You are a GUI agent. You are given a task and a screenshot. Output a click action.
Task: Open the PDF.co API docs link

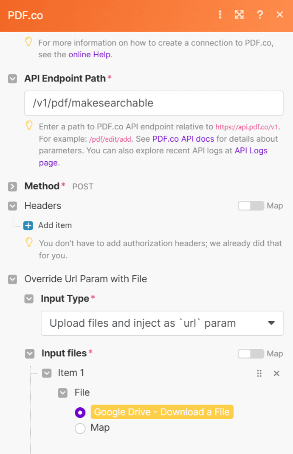(183, 139)
